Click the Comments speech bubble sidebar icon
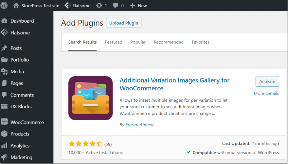This screenshot has width=288, height=164. pyautogui.click(x=4, y=95)
